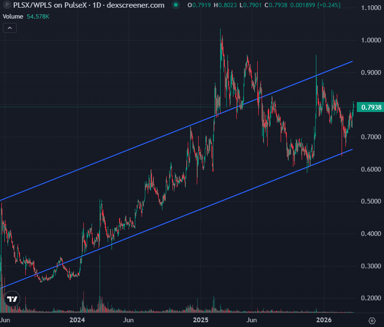The image size is (384, 327).
Task: Click the 0.5000 price axis label
Action: pos(371,201)
